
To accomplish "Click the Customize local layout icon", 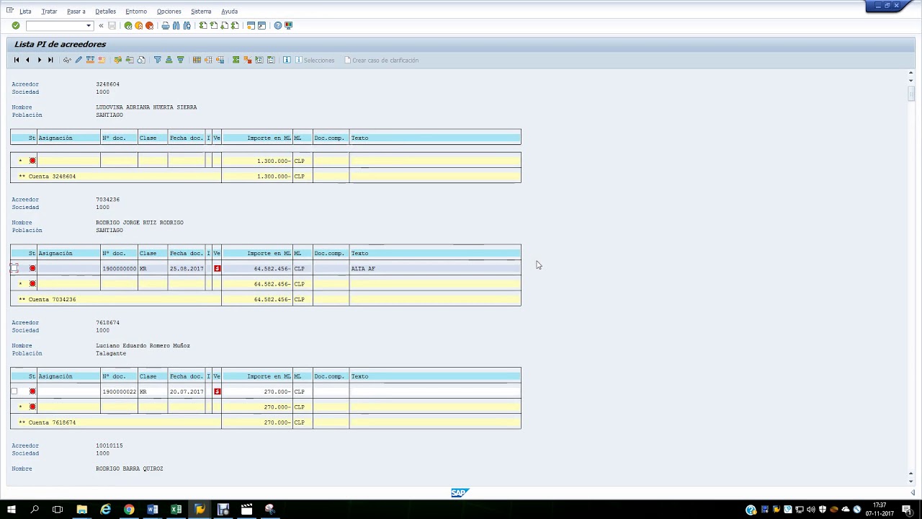I will click(x=289, y=26).
